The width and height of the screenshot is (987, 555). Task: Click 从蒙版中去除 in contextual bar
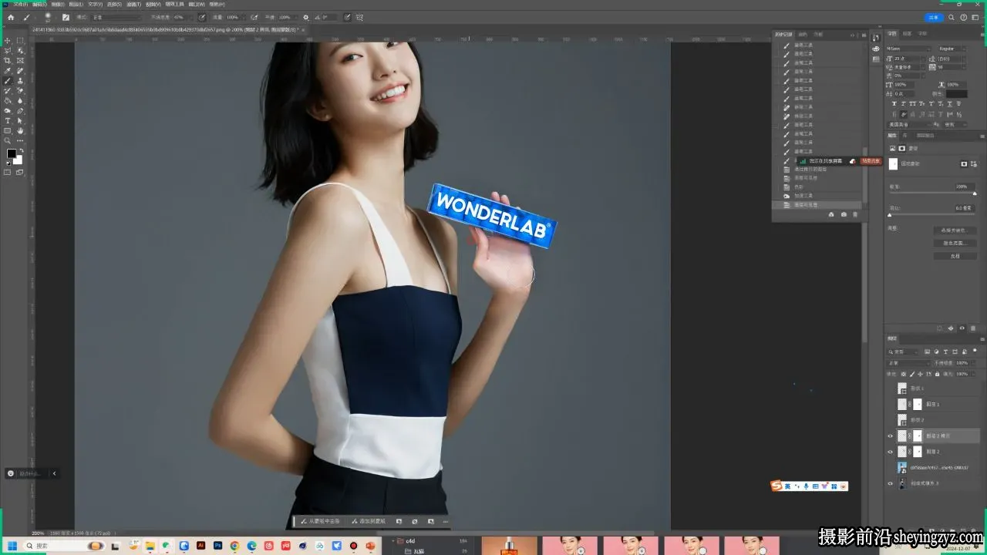coord(319,522)
